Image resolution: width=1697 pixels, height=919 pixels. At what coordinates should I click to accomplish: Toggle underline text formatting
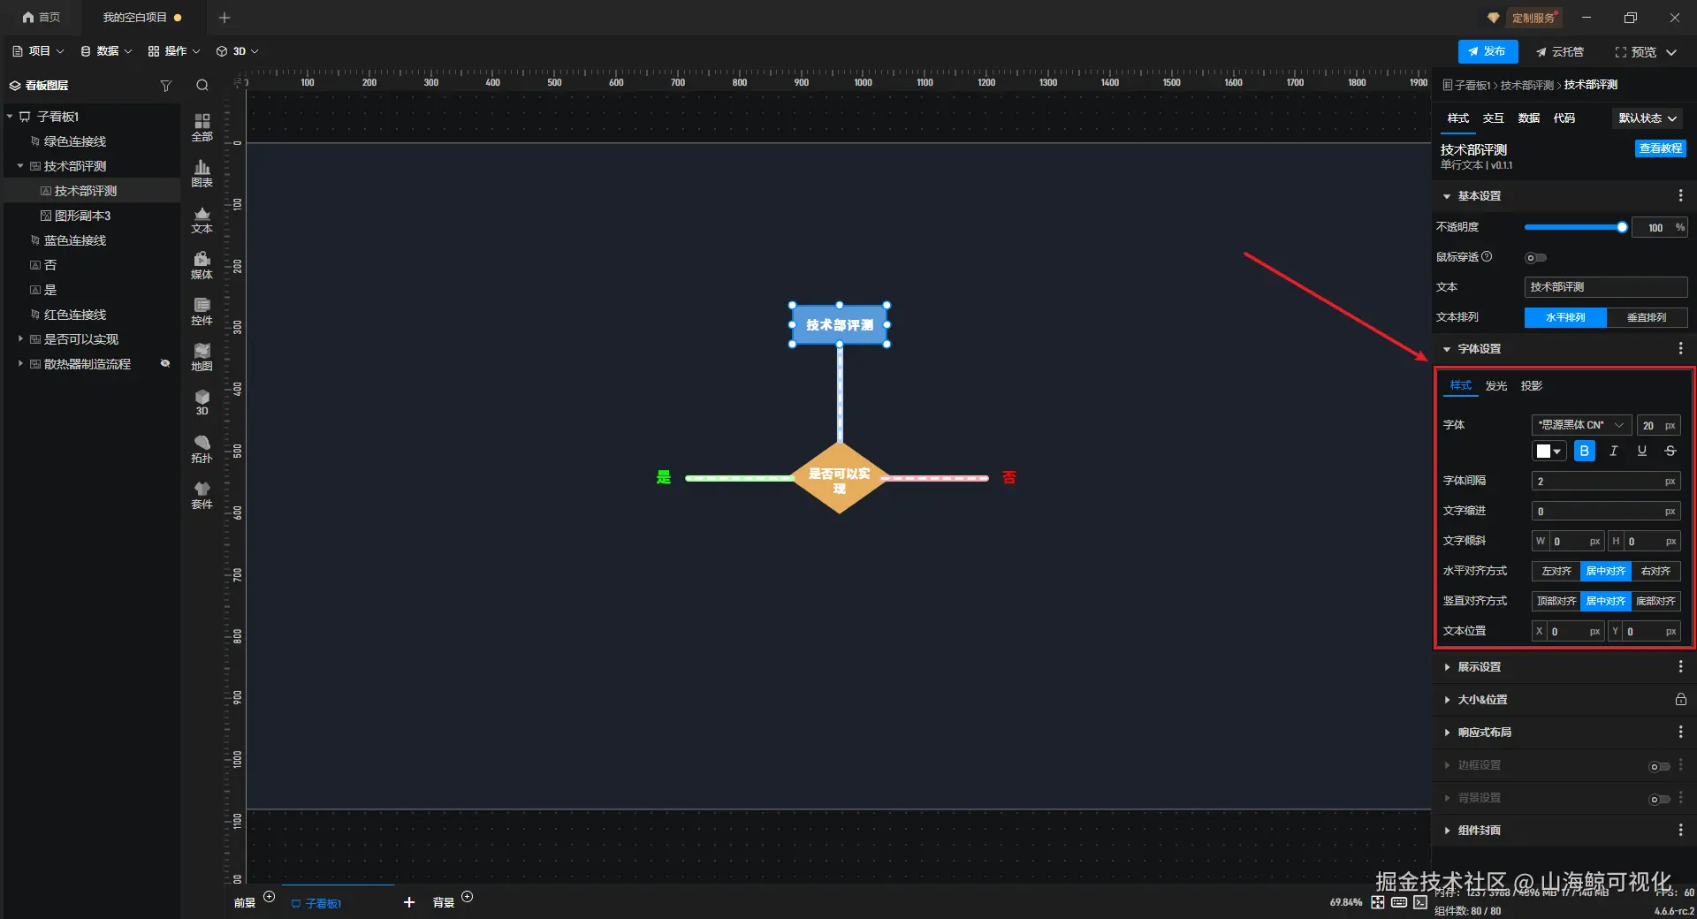(x=1641, y=451)
